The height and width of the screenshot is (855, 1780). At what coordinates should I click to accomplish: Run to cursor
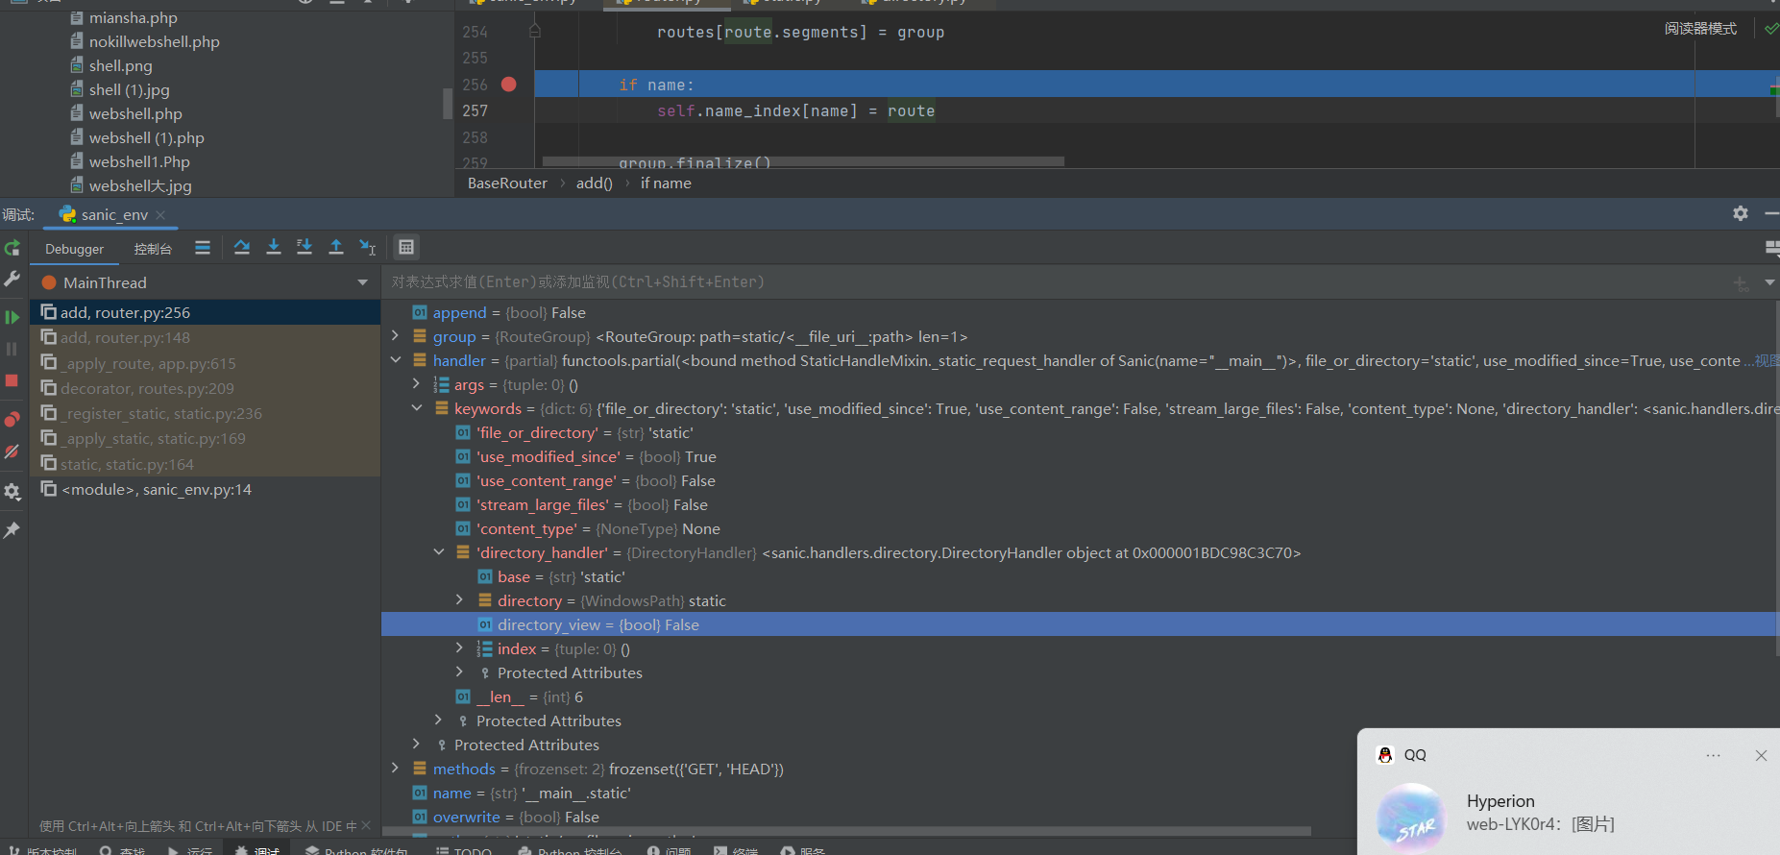coord(367,248)
